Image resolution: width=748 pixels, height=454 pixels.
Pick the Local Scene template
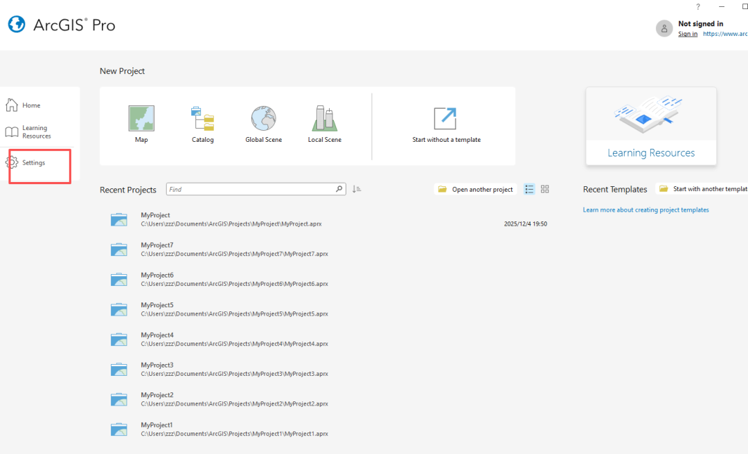[324, 123]
